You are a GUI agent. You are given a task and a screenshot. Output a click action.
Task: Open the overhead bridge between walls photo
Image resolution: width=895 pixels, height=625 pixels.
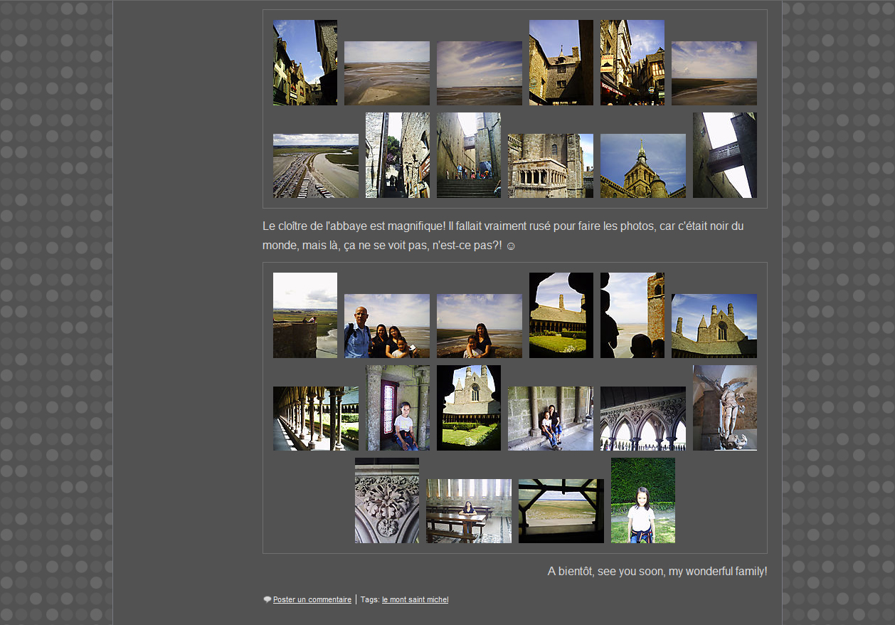tap(724, 155)
